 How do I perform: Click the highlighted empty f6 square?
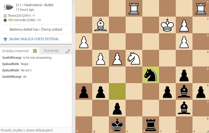(117, 91)
